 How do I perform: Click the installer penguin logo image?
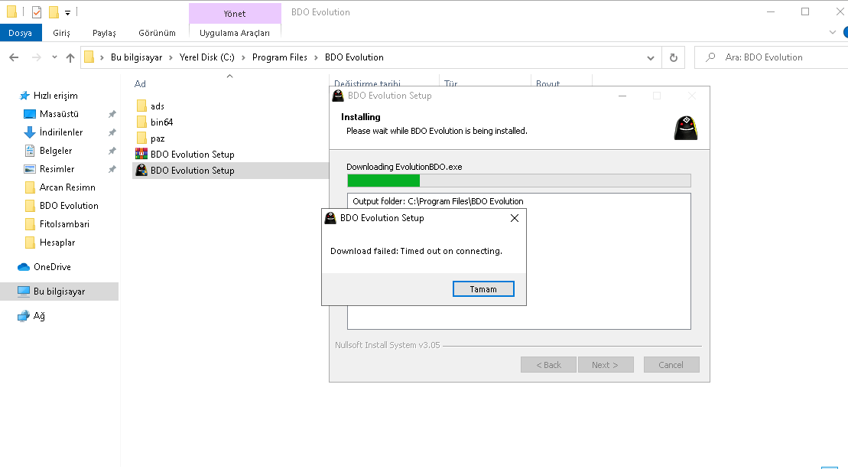[685, 128]
